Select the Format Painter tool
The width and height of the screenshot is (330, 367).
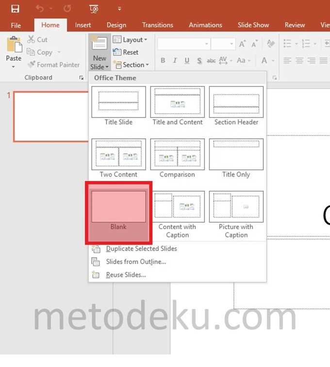coord(53,65)
